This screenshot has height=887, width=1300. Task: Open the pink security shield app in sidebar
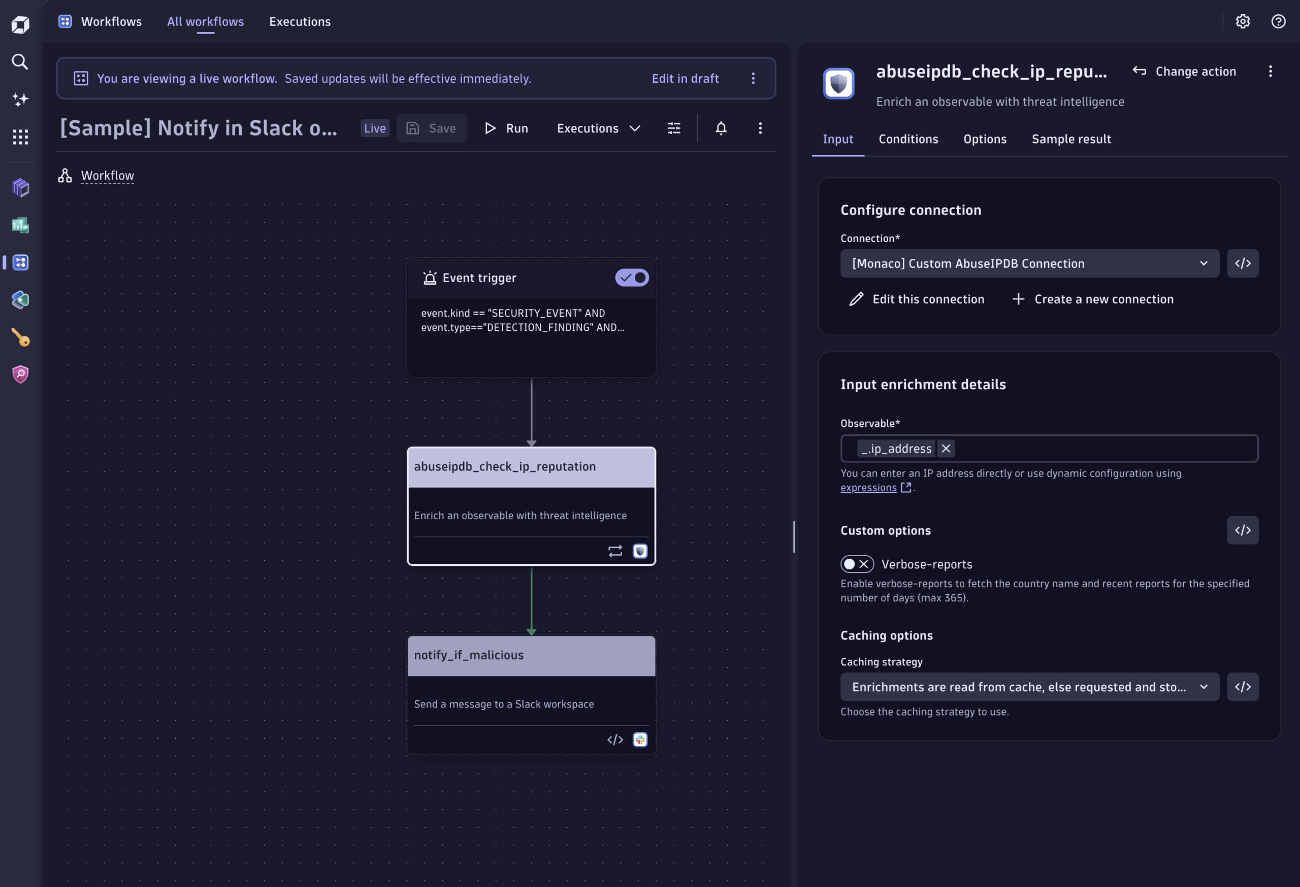20,374
